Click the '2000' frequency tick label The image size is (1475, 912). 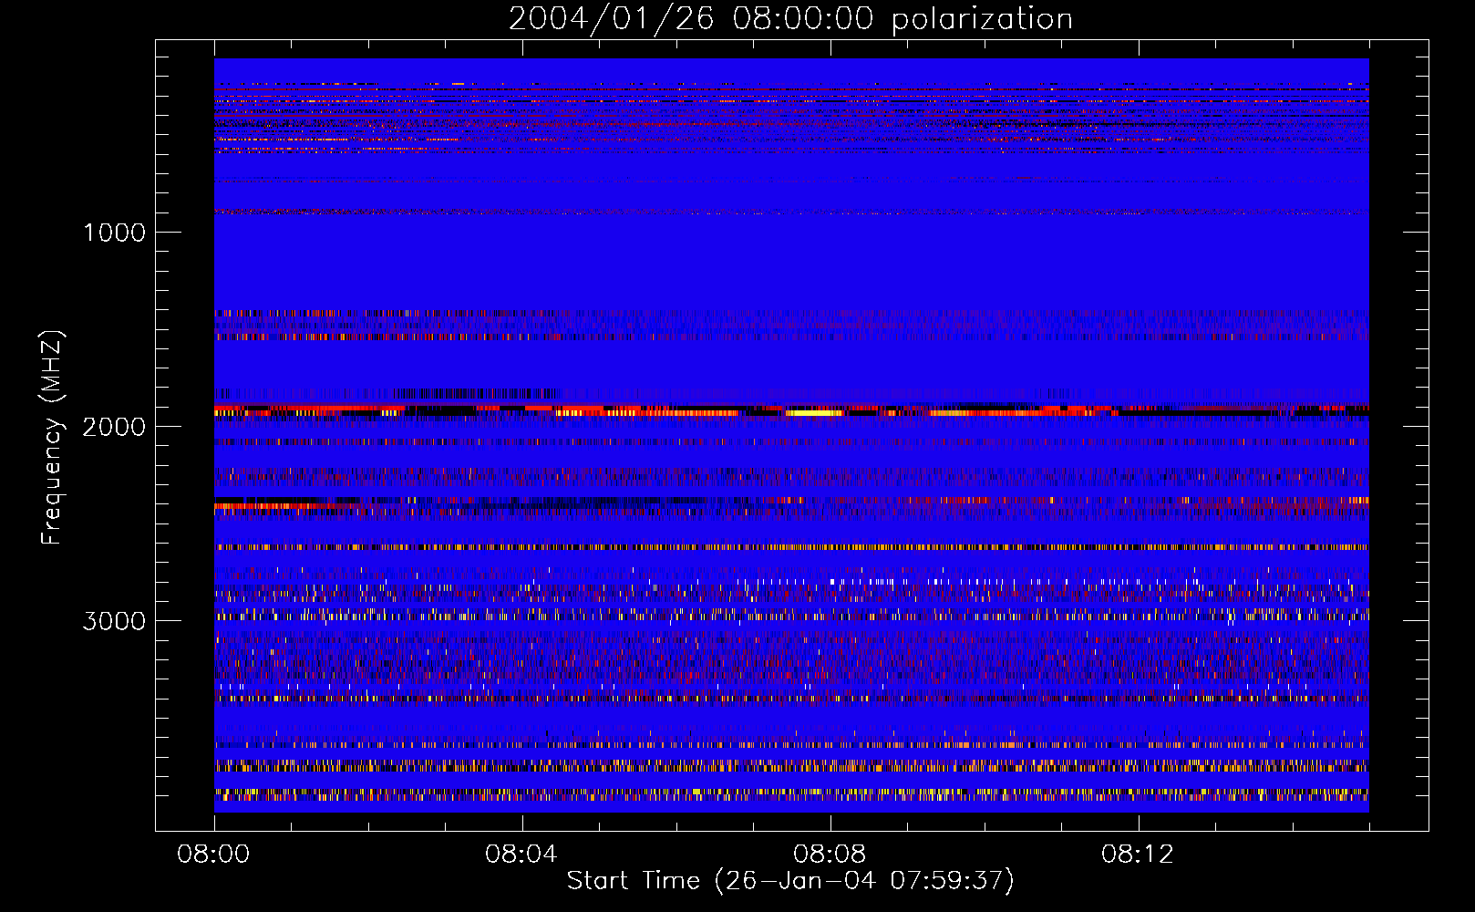114,427
